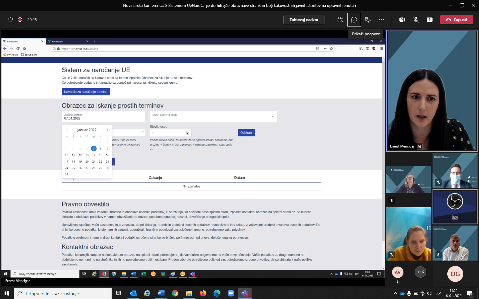Screen dimensions: 479x299
Task: Click the share content icon
Action: [430, 20]
